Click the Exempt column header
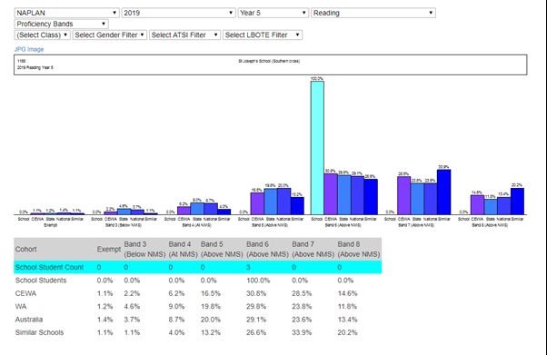 click(109, 250)
